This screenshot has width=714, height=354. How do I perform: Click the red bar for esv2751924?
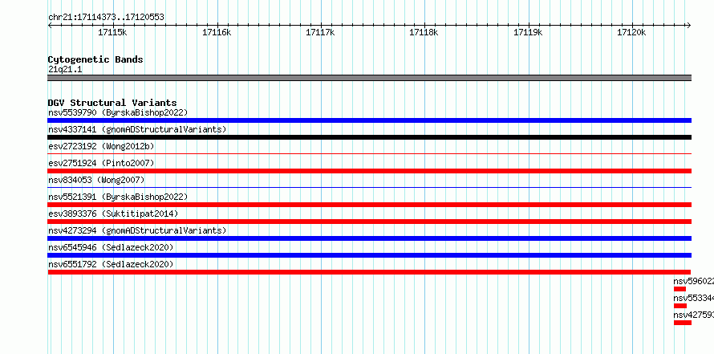click(x=369, y=171)
